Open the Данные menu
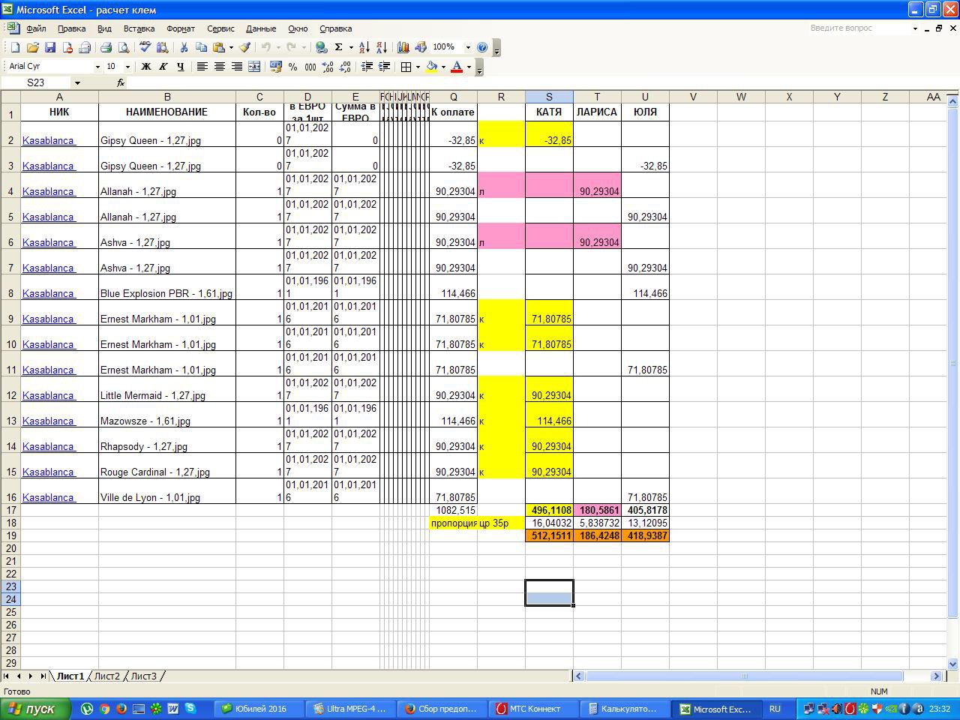Viewport: 960px width, 720px height. coord(261,28)
